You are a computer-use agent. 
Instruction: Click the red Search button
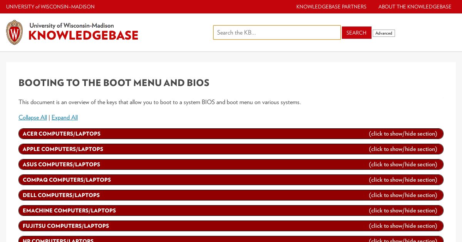[x=357, y=33]
